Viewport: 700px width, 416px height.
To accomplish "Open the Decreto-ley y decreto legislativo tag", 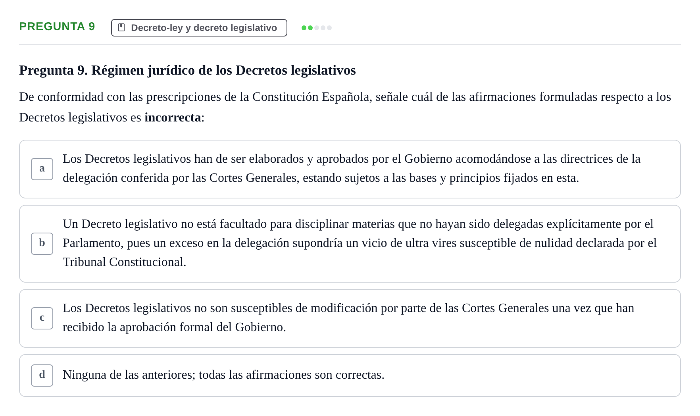I will 199,28.
